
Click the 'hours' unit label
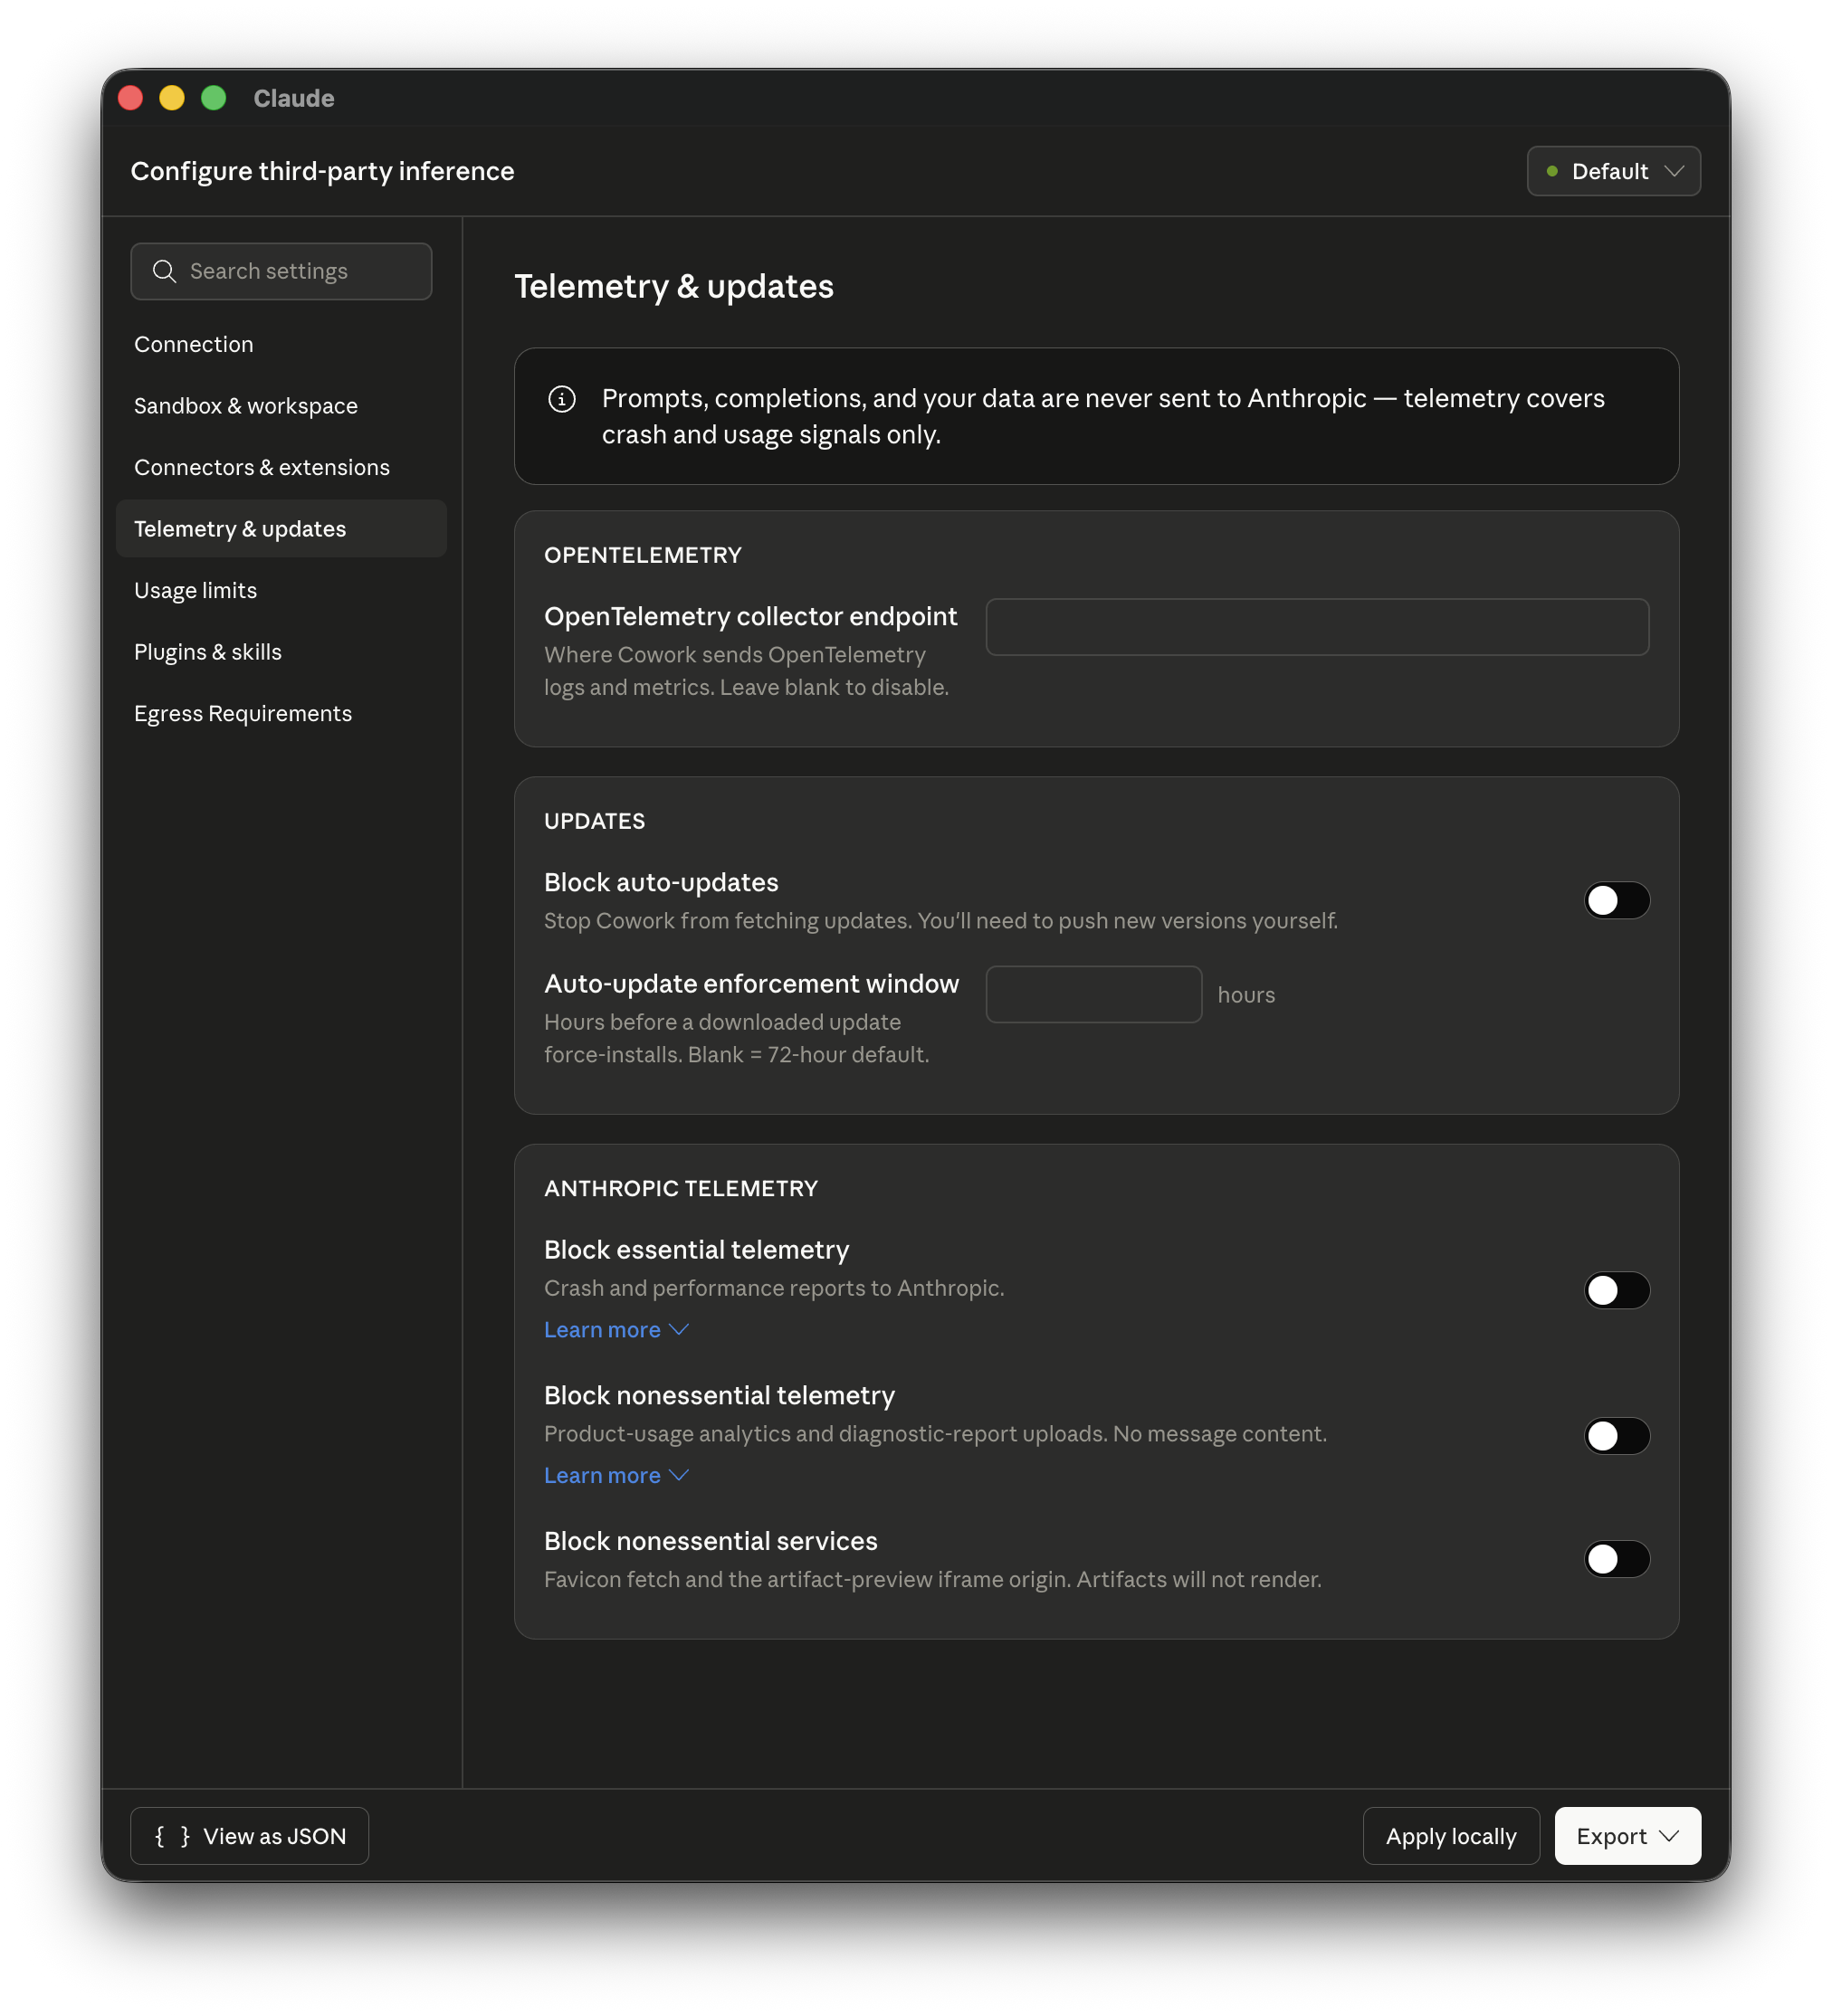point(1245,995)
